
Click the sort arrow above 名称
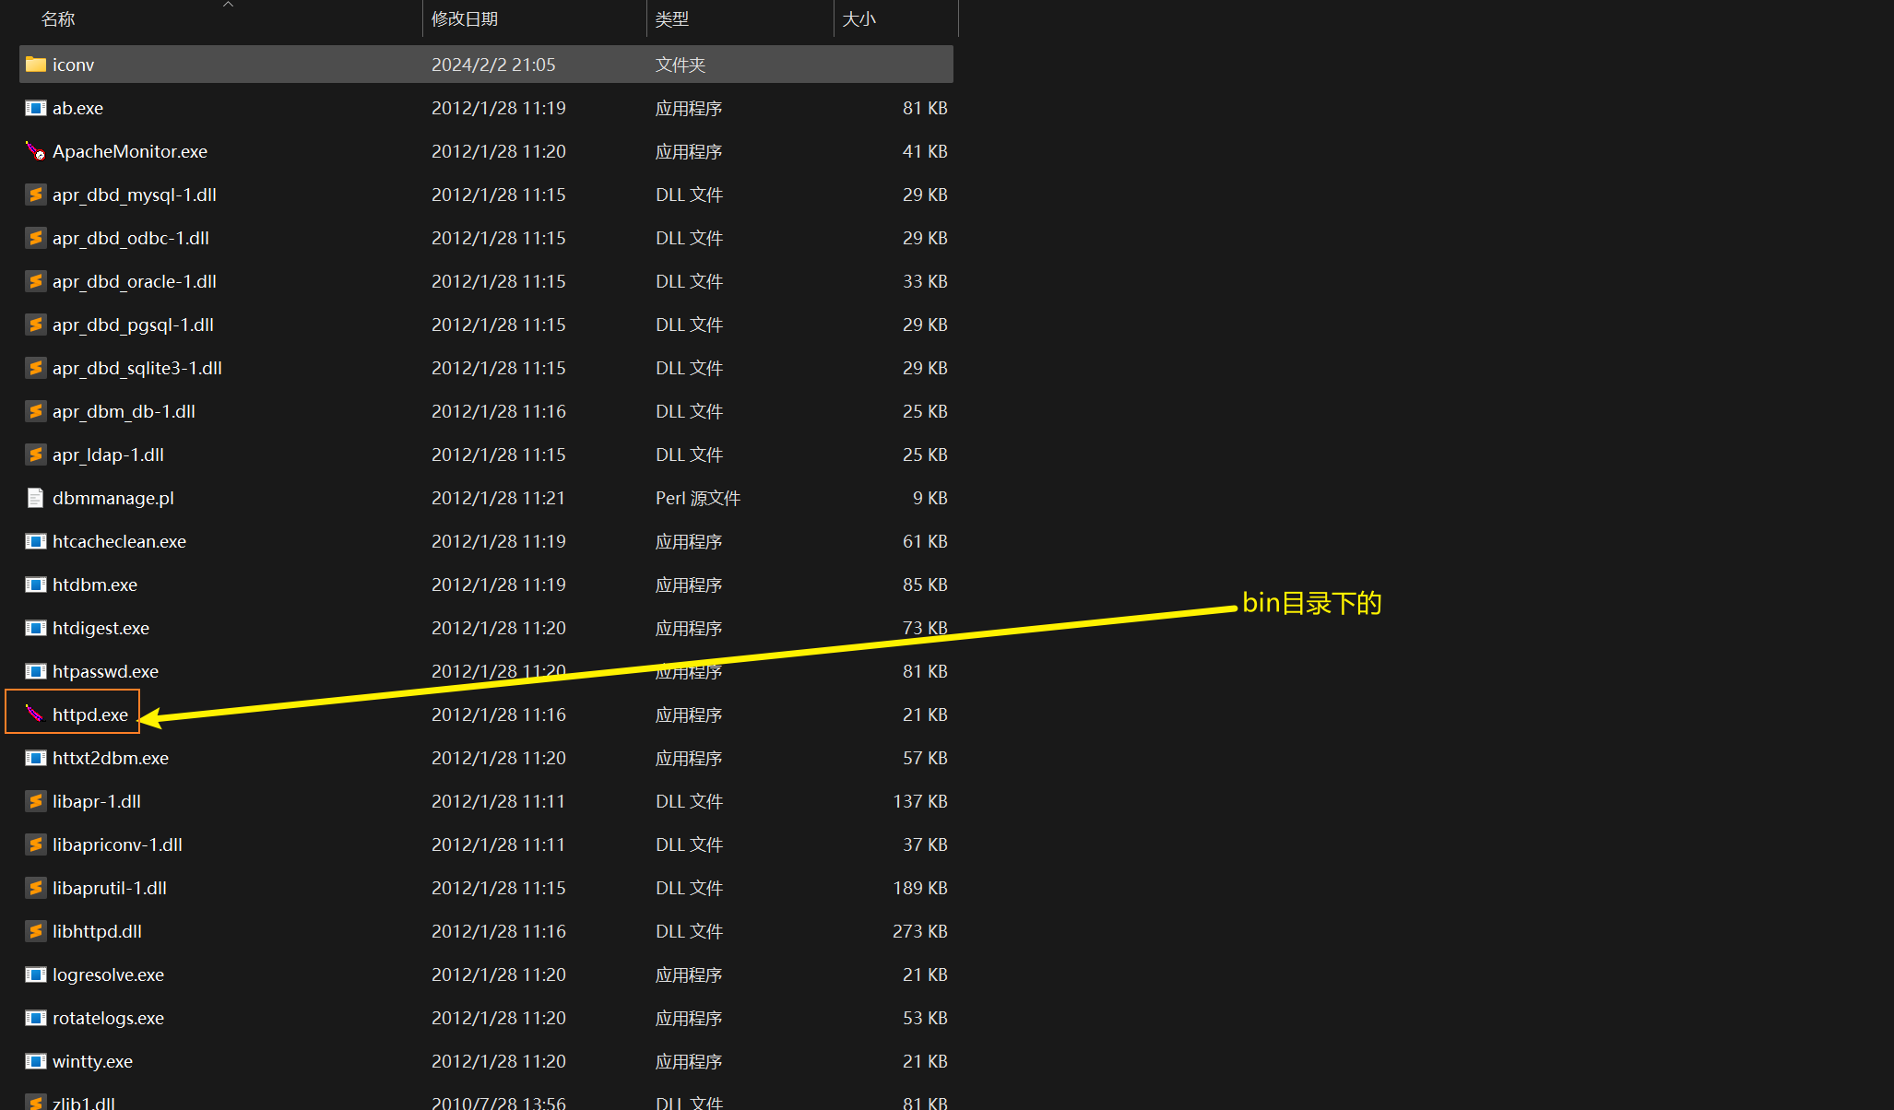[x=228, y=5]
